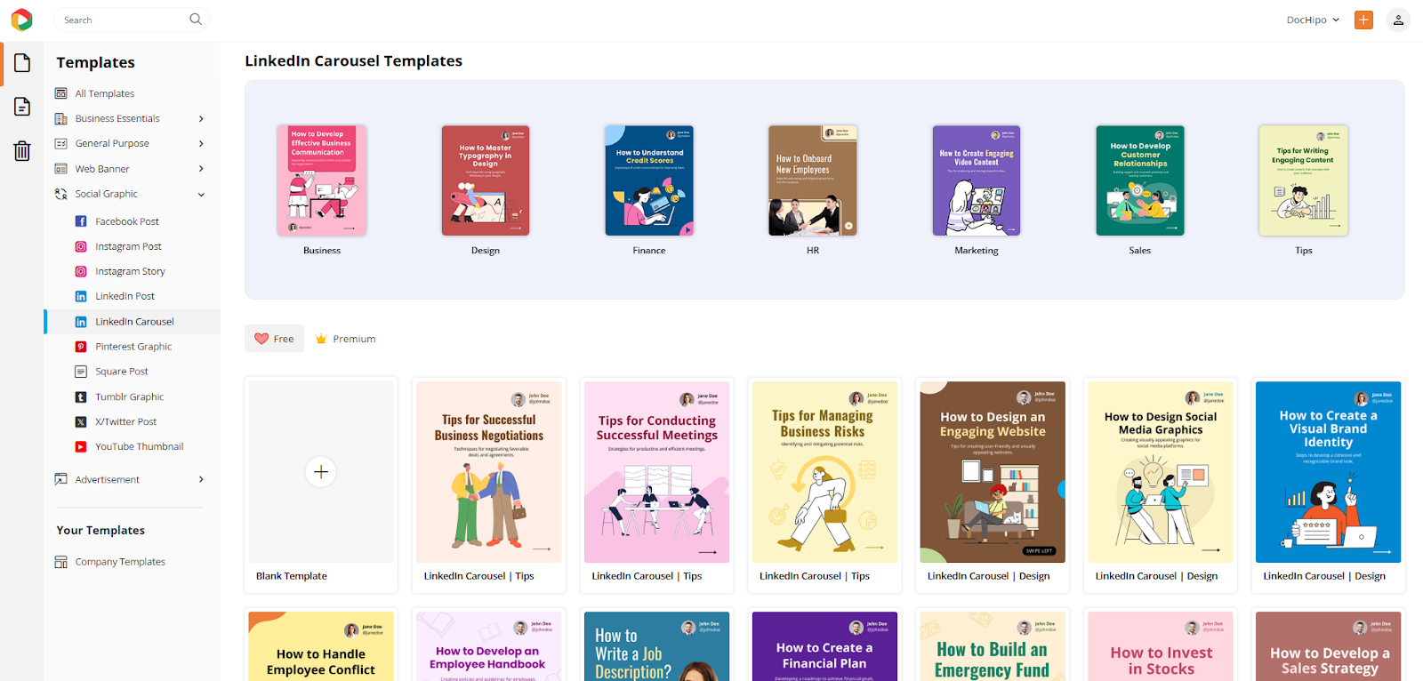Screen dimensions: 1423x681
Task: Click the orange plus create button
Action: 1363,20
